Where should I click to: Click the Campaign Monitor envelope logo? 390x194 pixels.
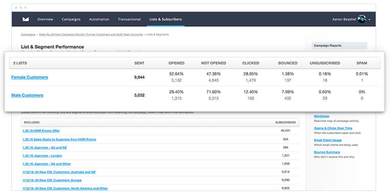(26, 19)
